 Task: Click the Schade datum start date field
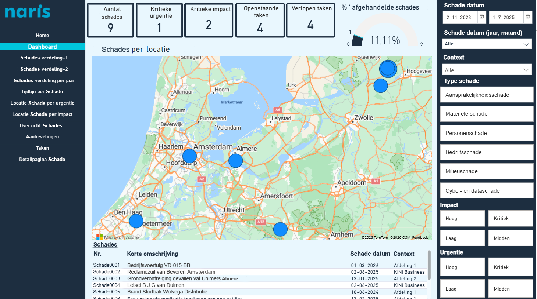(x=460, y=17)
